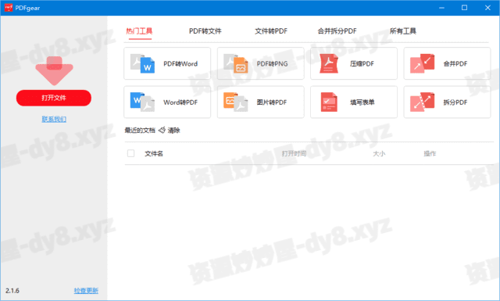The height and width of the screenshot is (301, 500).
Task: Switch to the 所有工具 tab
Action: click(x=403, y=31)
